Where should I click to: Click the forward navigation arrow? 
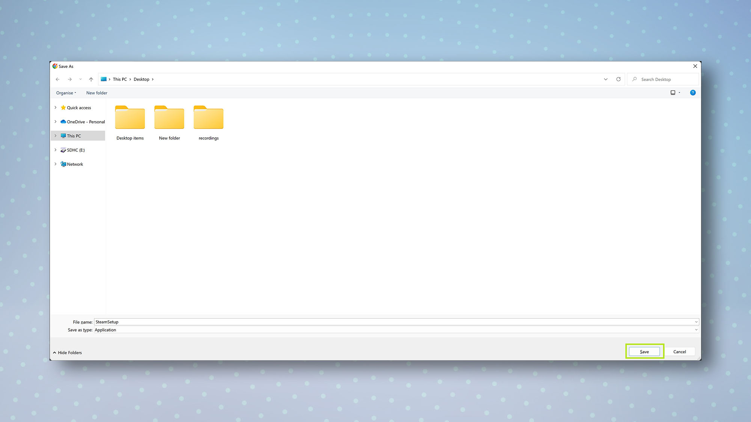tap(69, 79)
